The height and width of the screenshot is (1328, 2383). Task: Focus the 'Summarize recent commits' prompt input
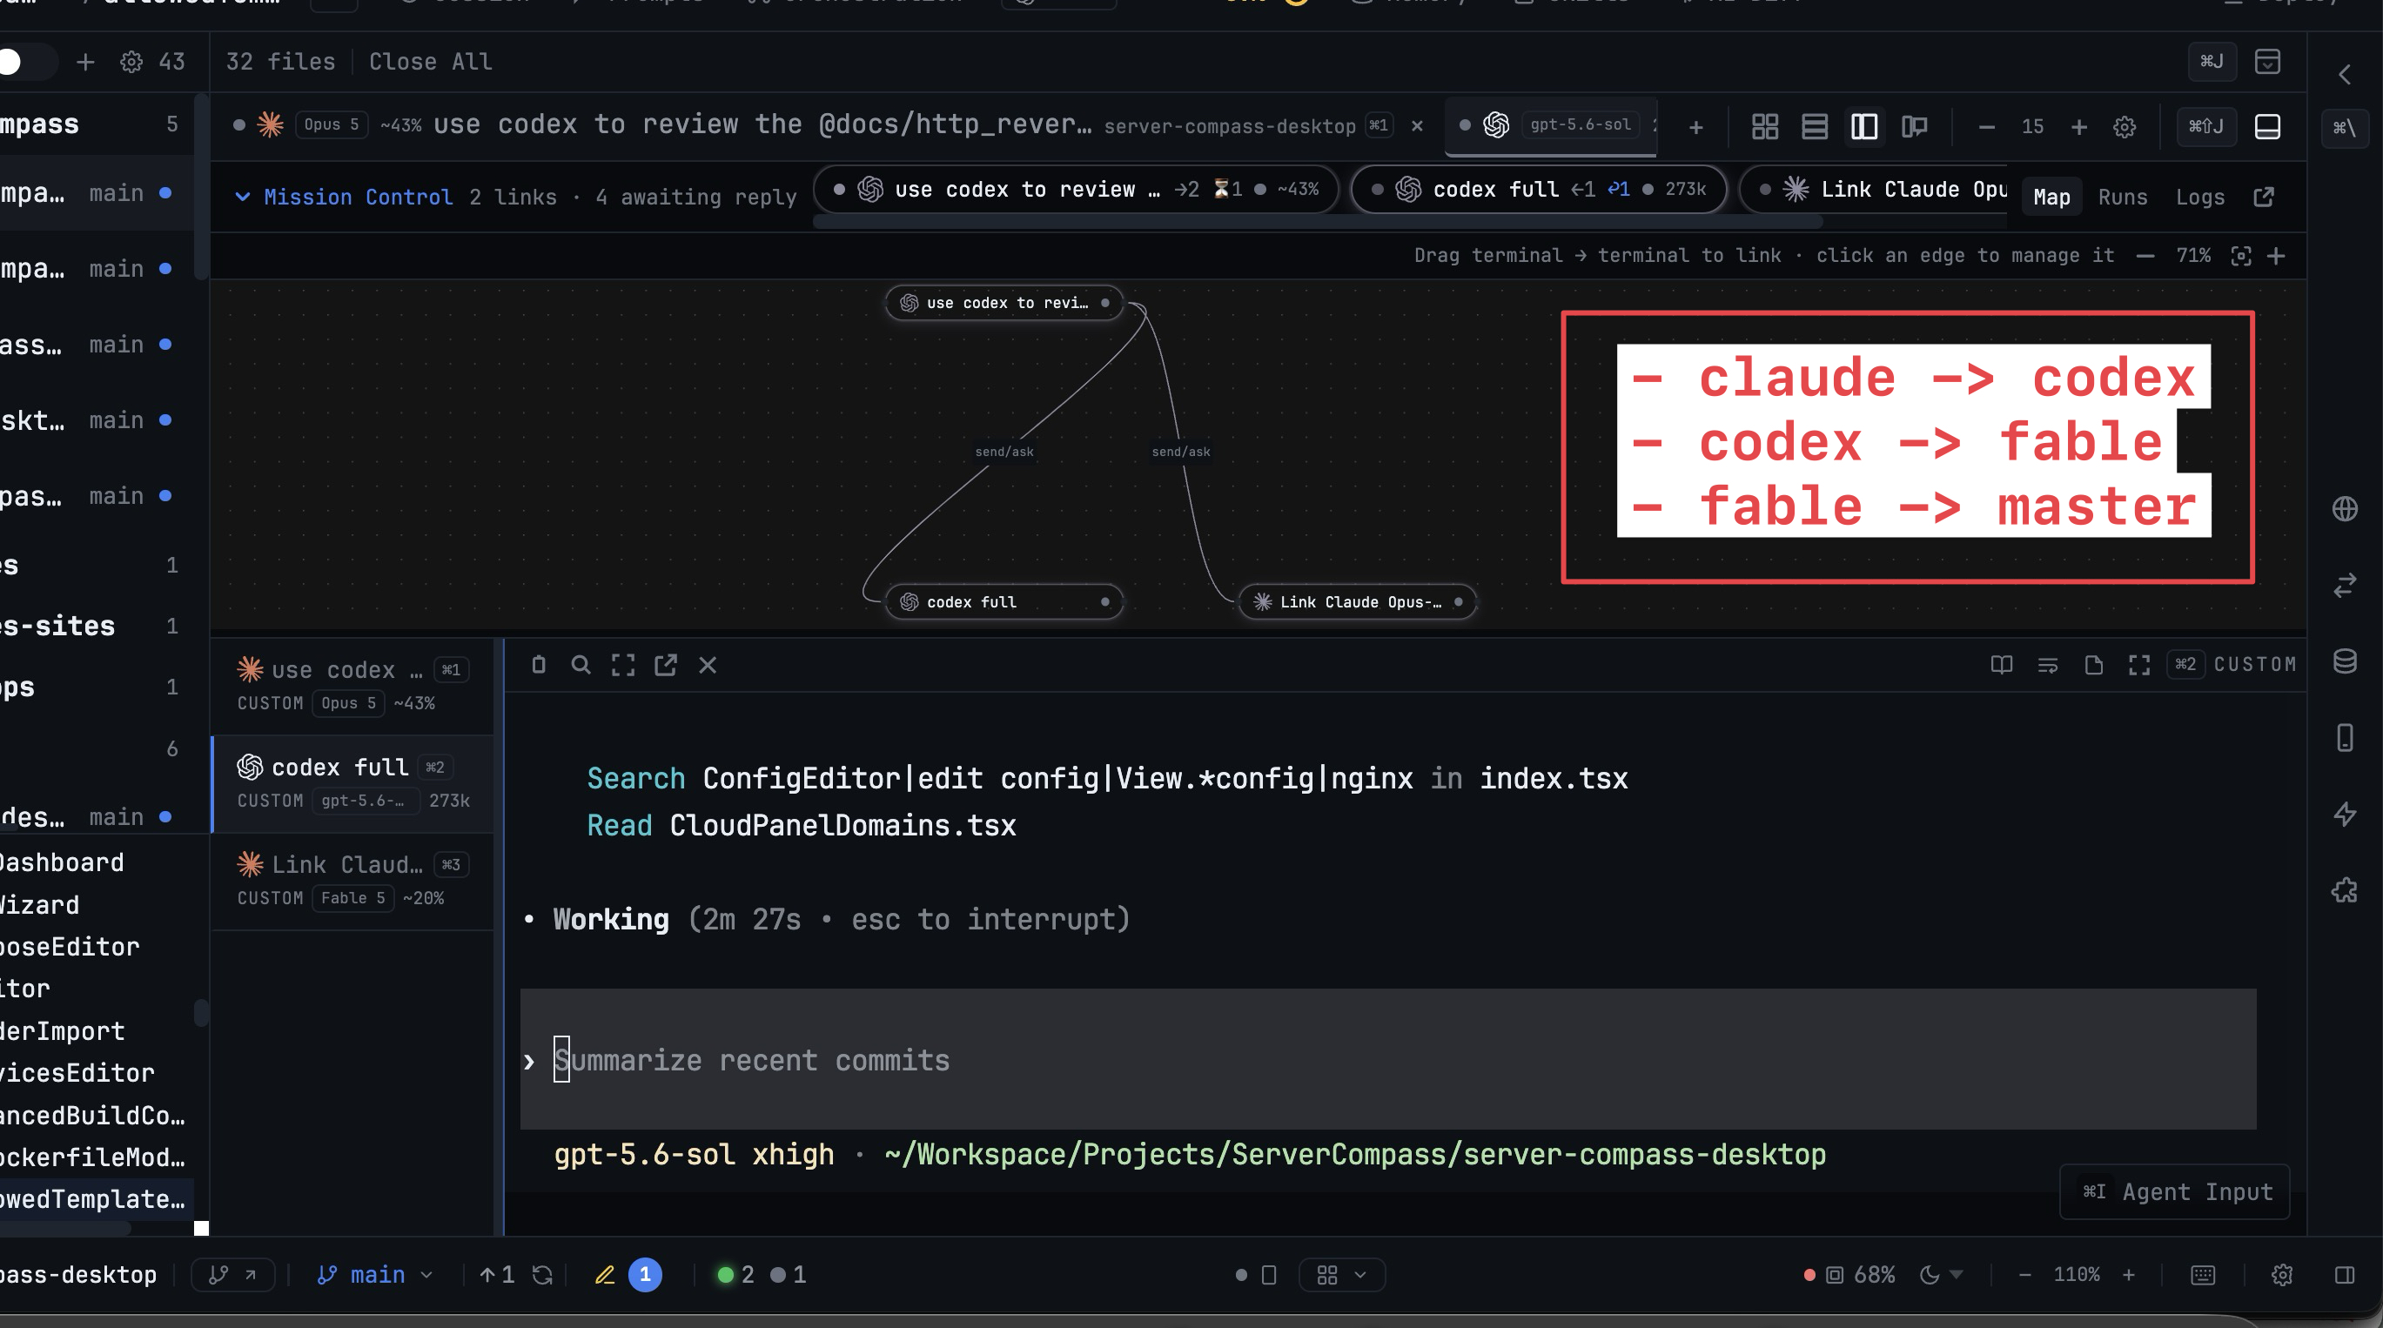pyautogui.click(x=1387, y=1060)
